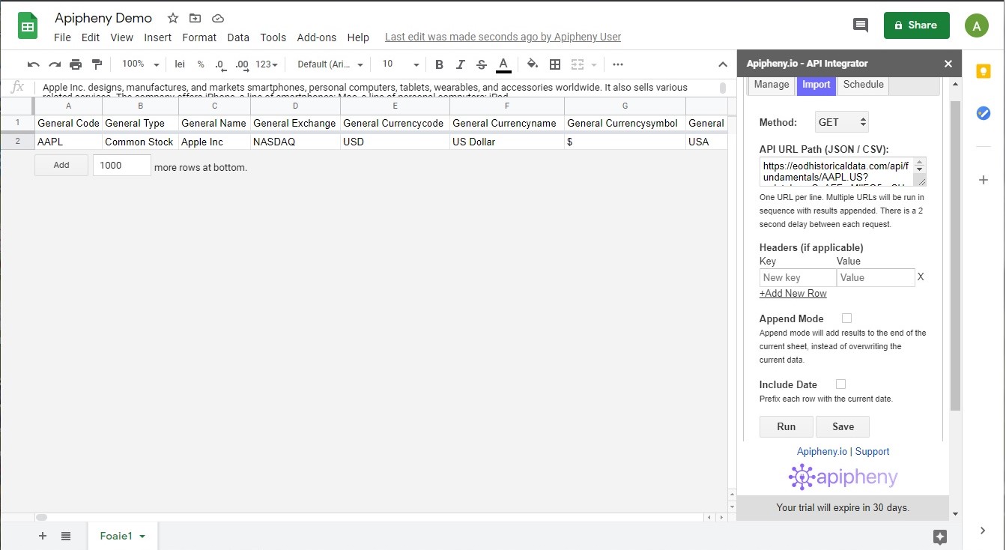Select the Paint format tool
The image size is (1006, 550).
[x=97, y=64]
